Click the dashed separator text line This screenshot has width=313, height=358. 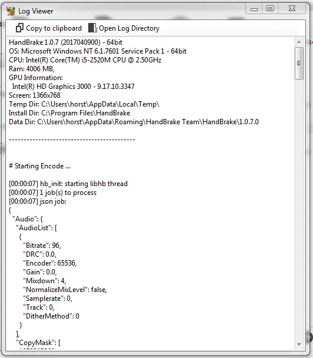coord(72,140)
